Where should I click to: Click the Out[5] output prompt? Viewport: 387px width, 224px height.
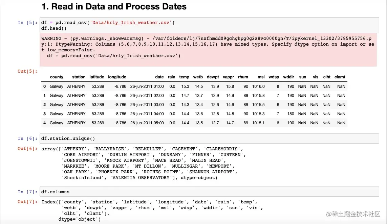[27, 71]
